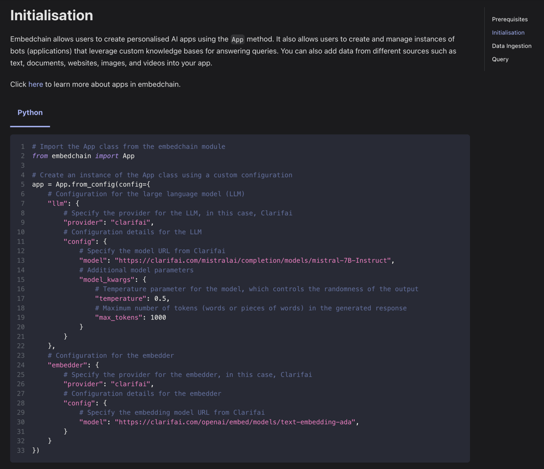Click line number 1 in the code gutter
The image size is (544, 469).
(23, 146)
